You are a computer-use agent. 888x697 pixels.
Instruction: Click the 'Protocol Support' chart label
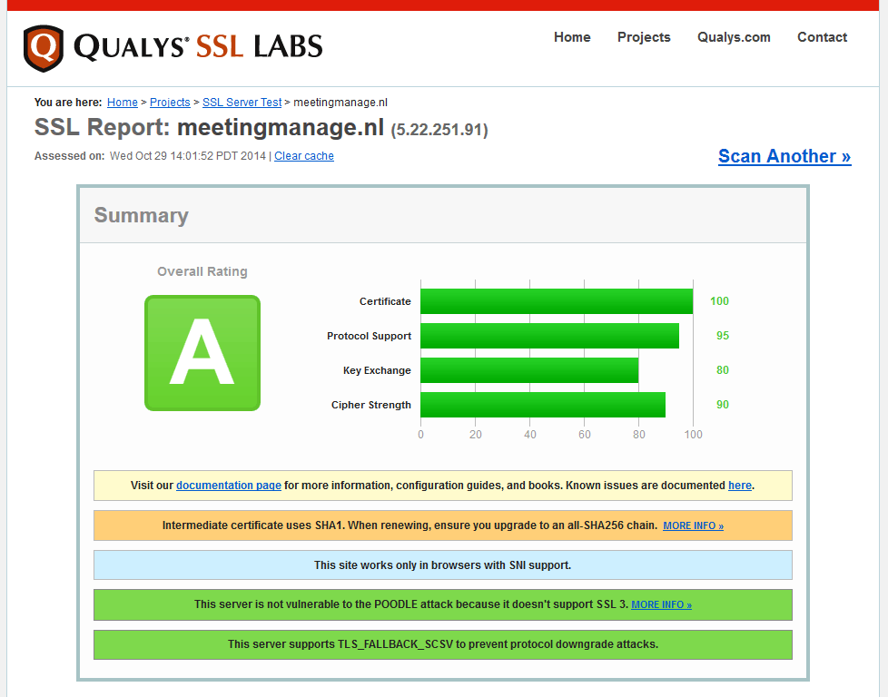point(369,337)
